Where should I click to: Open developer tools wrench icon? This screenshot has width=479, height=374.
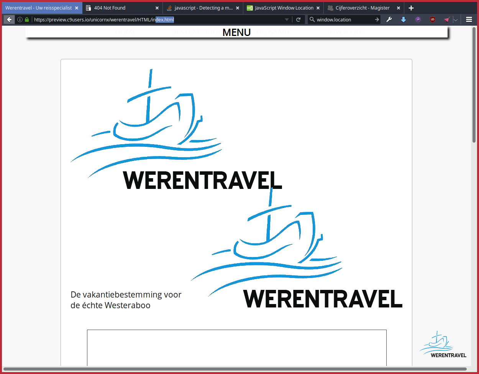click(x=389, y=20)
